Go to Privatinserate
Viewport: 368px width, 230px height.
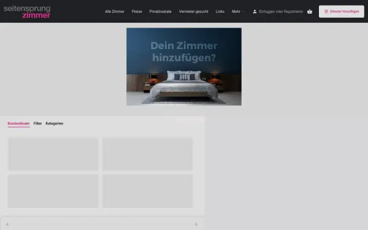click(160, 12)
